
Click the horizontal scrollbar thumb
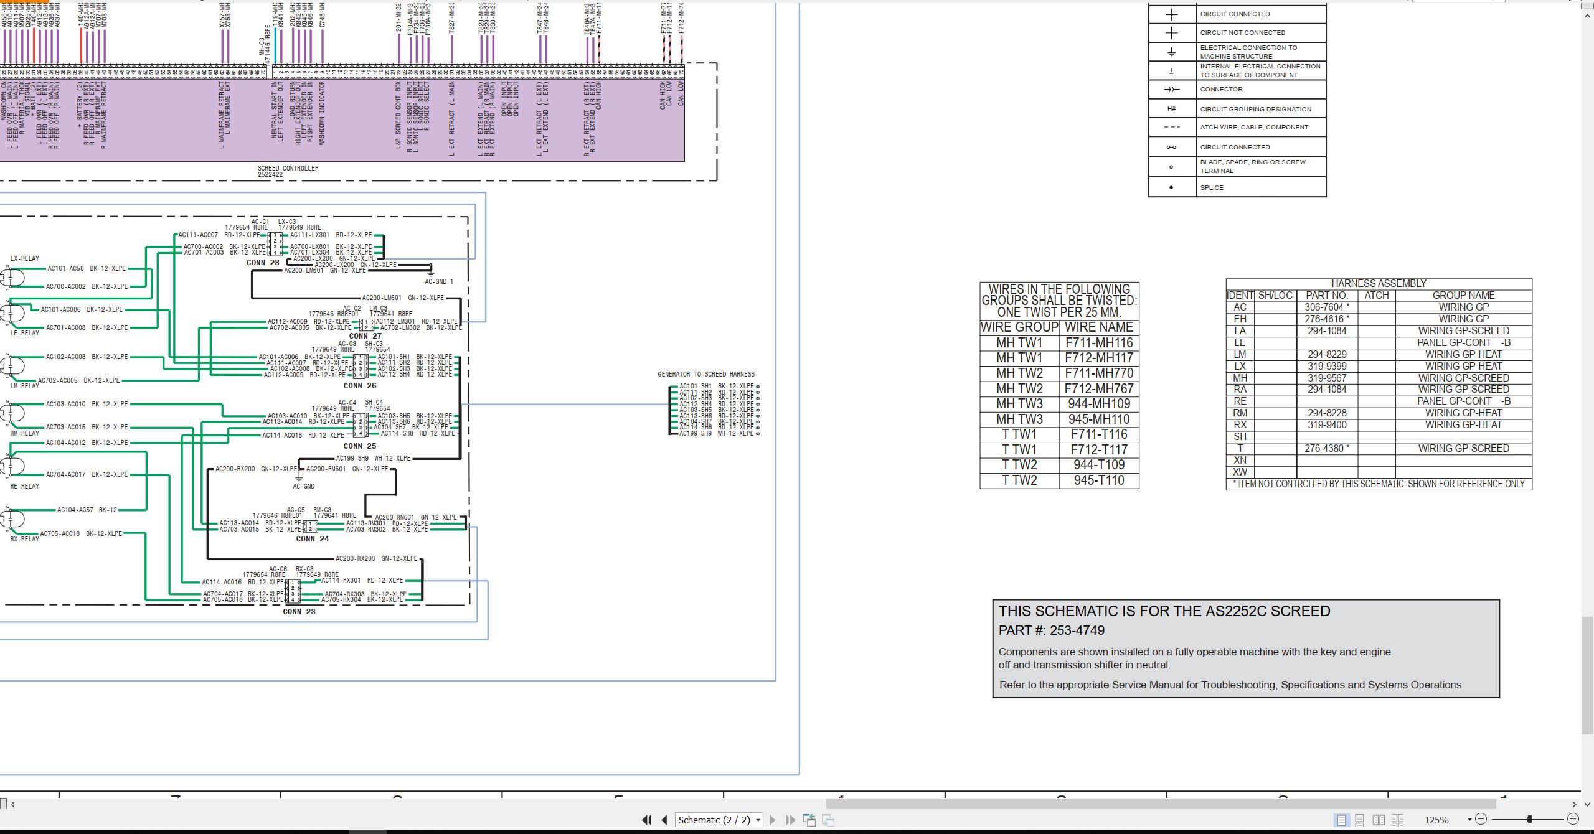coord(1161,804)
